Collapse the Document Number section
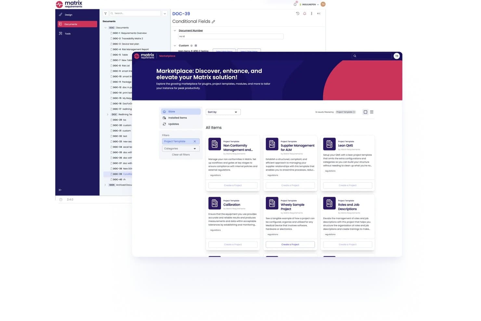Screen dimensions: 481x321 click(175, 31)
